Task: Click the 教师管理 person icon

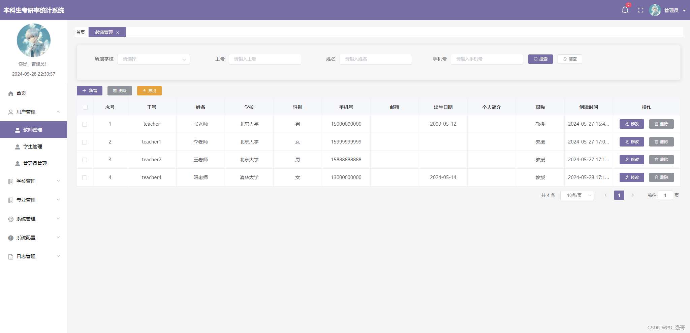Action: tap(18, 130)
